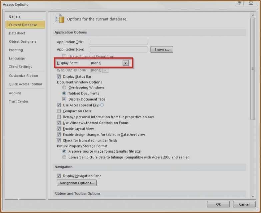Click the database options header icon

[59, 18]
